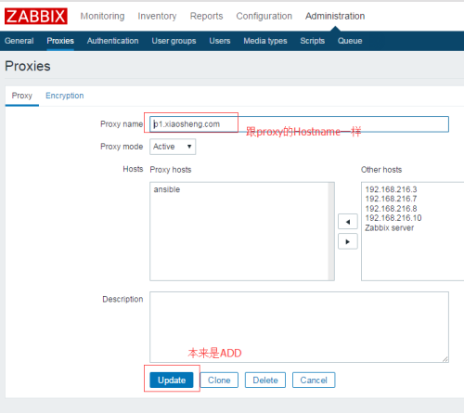Open Scripts page

(313, 41)
